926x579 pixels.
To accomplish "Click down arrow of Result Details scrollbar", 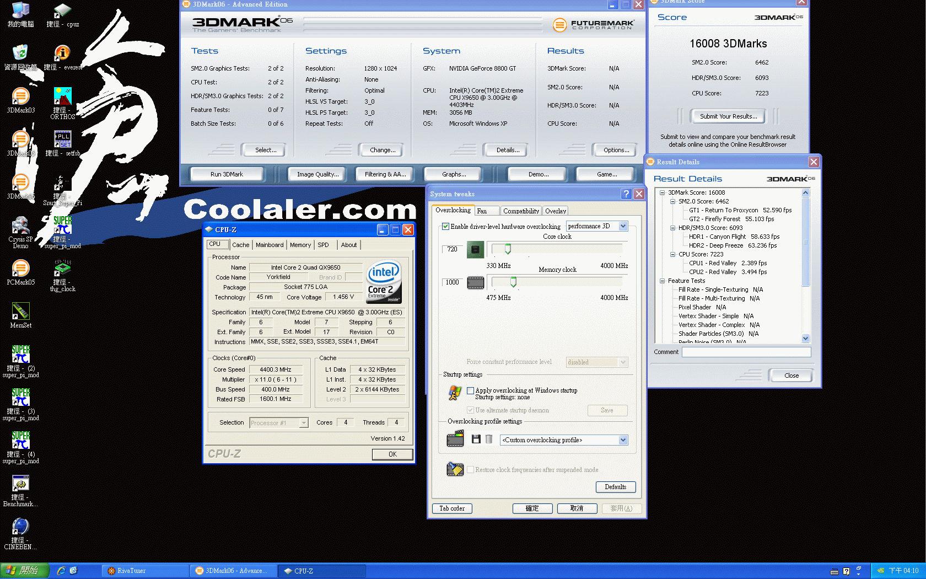I will click(805, 338).
